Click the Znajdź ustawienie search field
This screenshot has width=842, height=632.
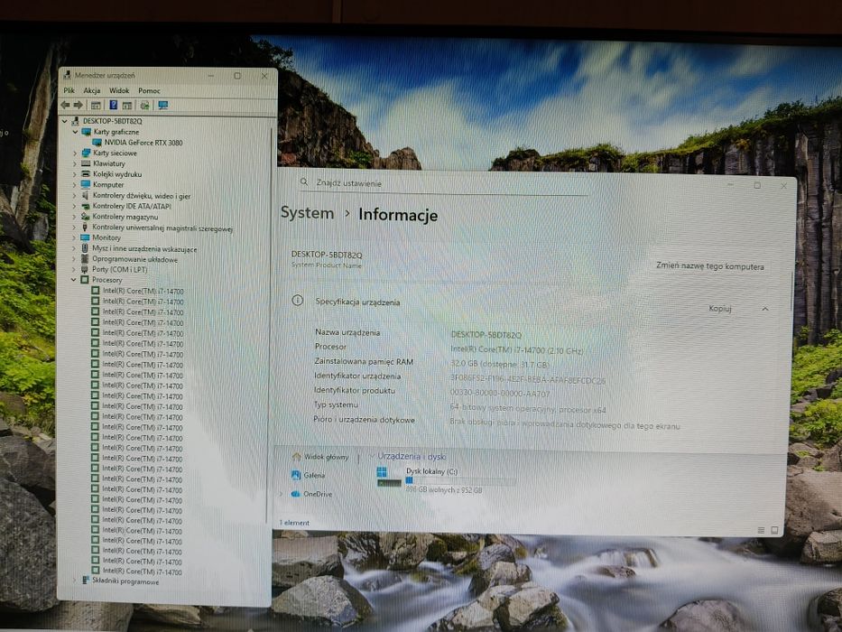tap(443, 183)
